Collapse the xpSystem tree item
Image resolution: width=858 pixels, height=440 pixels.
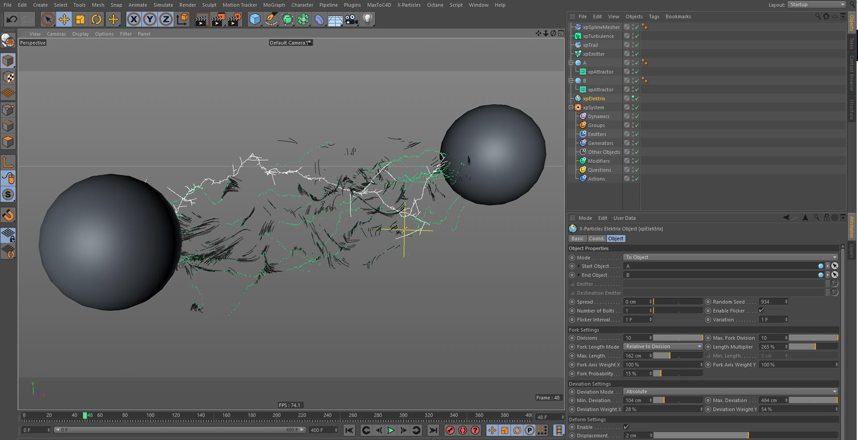(x=571, y=108)
